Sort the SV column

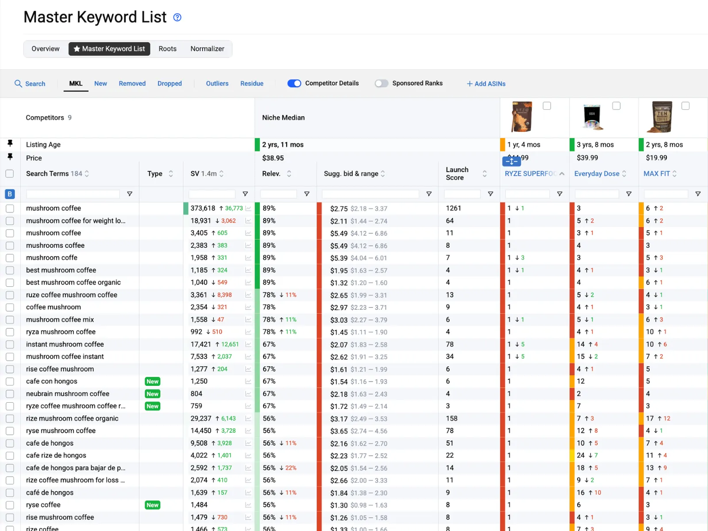pos(221,173)
